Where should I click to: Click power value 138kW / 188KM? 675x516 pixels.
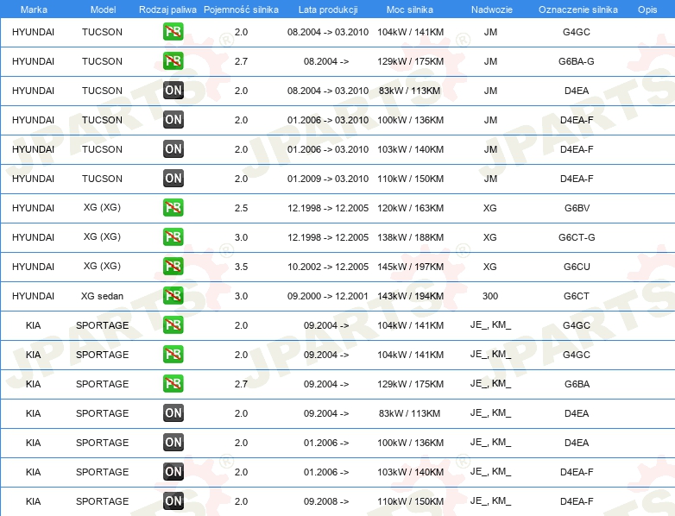point(410,237)
